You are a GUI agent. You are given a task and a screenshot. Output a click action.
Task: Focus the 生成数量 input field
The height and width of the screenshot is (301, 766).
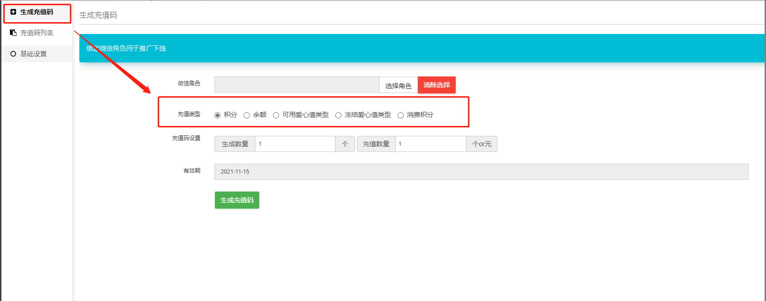click(x=295, y=144)
